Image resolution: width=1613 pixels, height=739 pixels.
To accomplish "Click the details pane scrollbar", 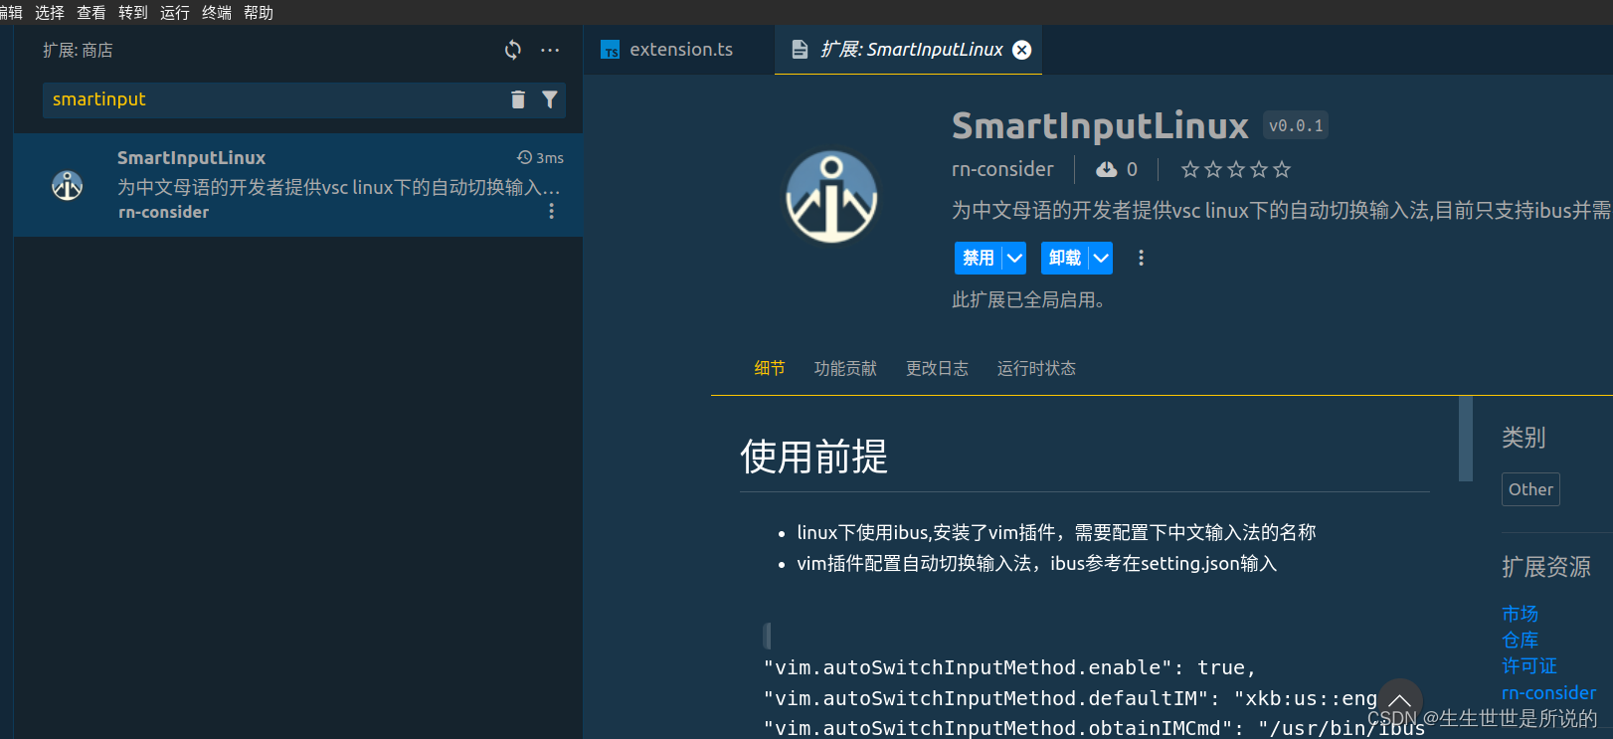I will [1465, 439].
